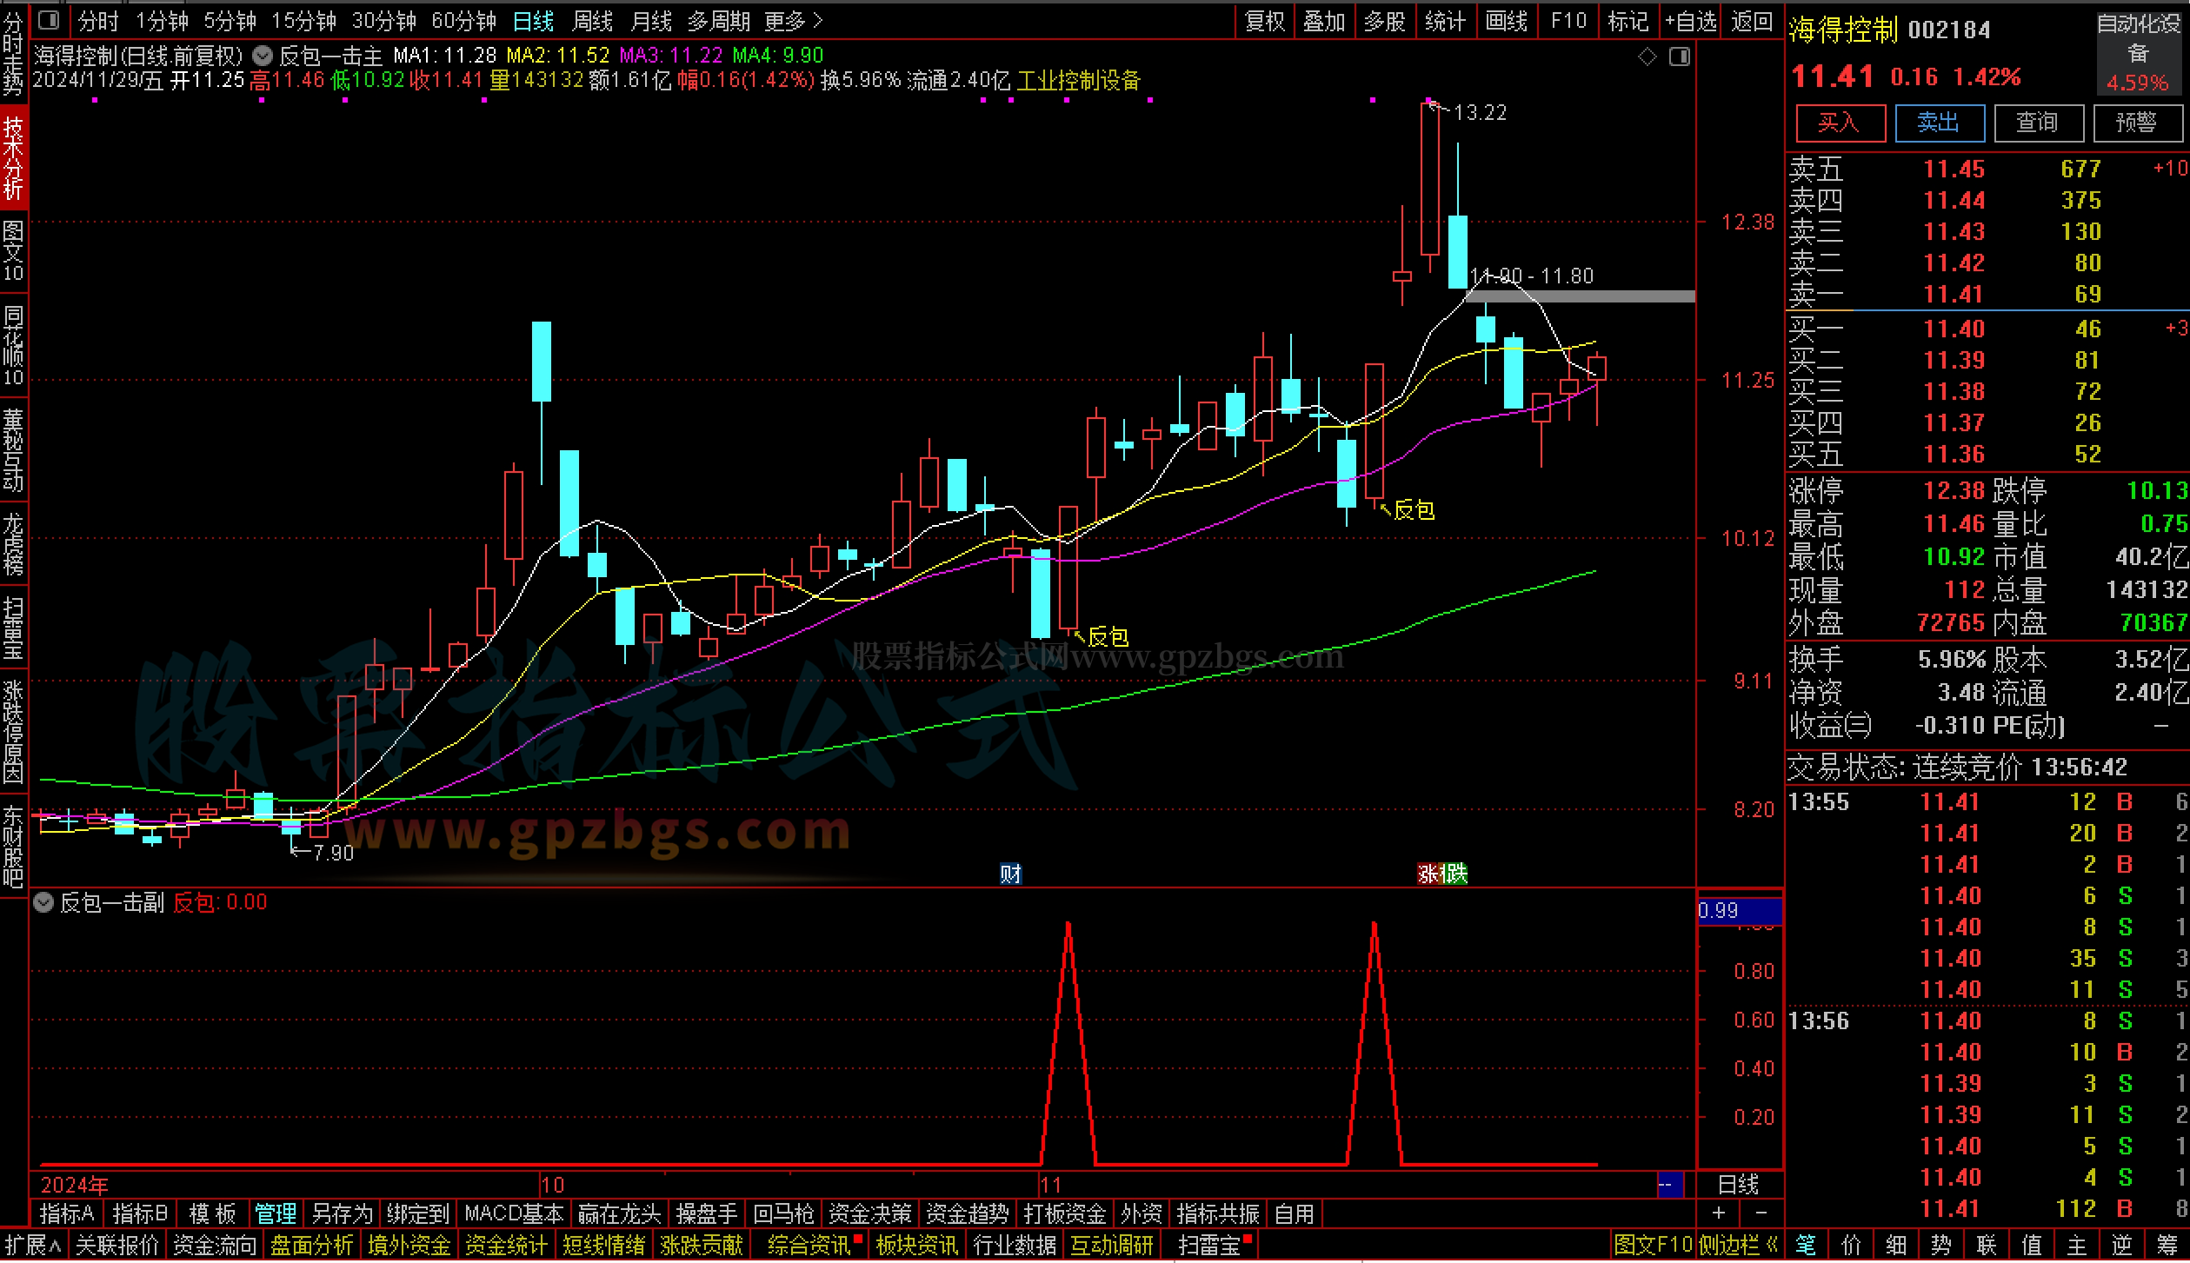The image size is (2190, 1263).
Task: Select the MACD基本 indicator tab
Action: click(x=514, y=1213)
